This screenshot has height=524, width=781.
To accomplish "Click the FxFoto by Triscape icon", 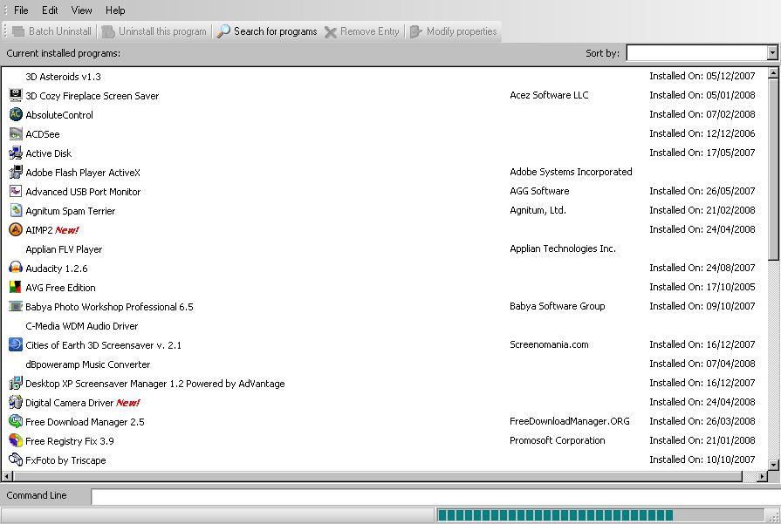I will 16,459.
